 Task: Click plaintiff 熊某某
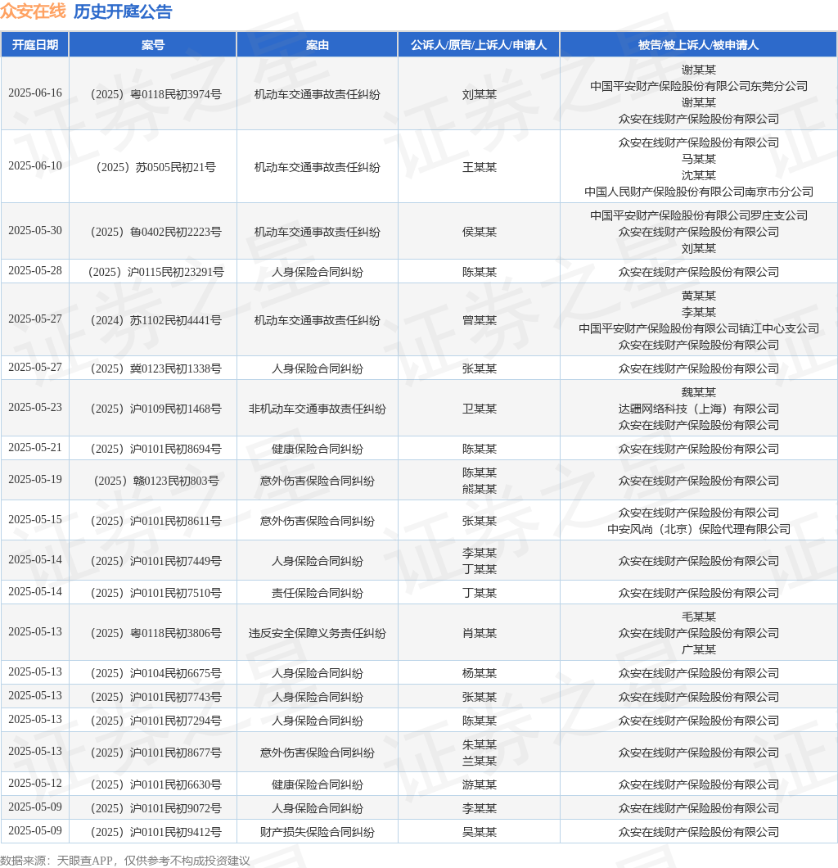(479, 490)
